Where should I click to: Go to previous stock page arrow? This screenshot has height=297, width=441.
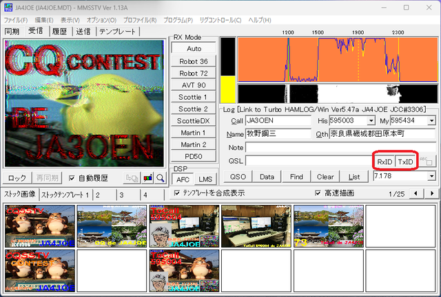pos(416,193)
